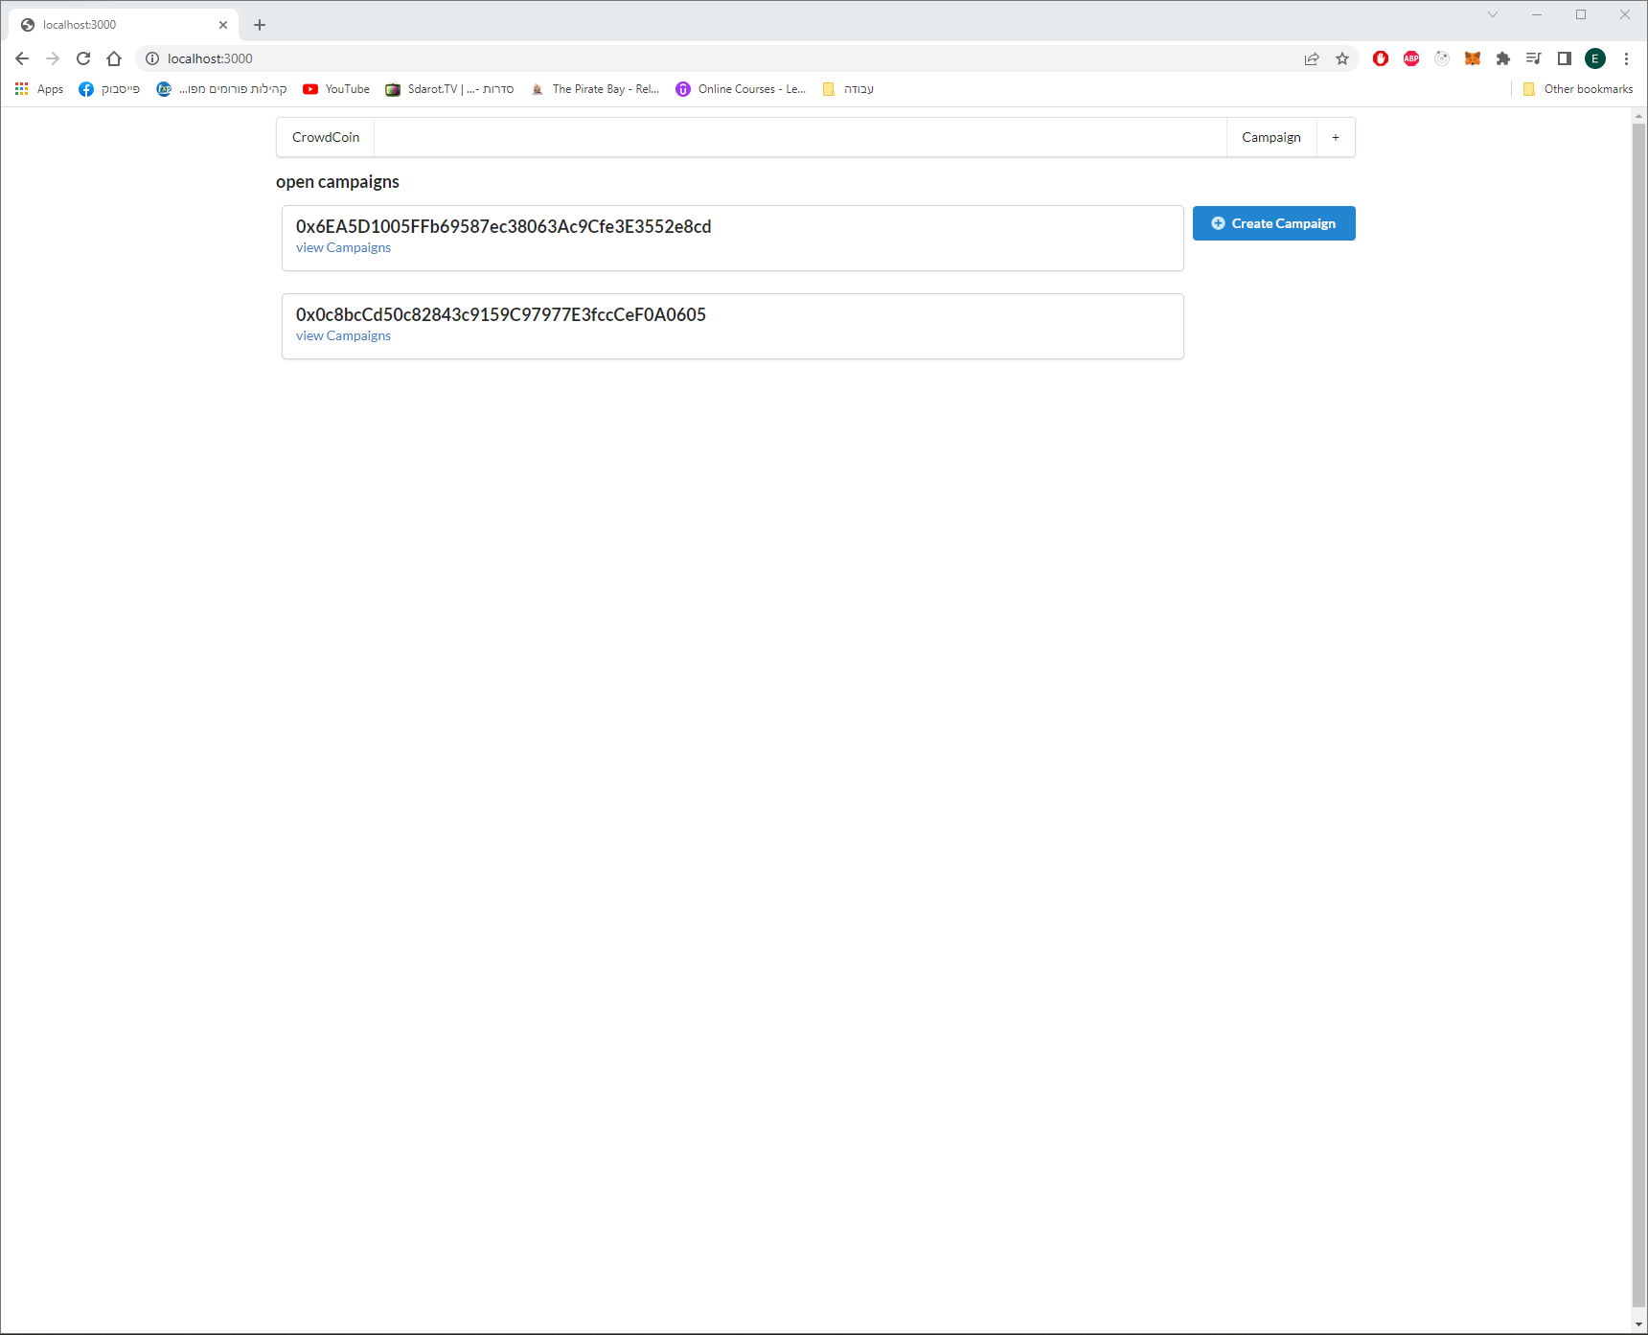Screen dimensions: 1648x1335
Task: Open the Hebrew maps bookmark קהילת פורומים
Action: point(222,89)
